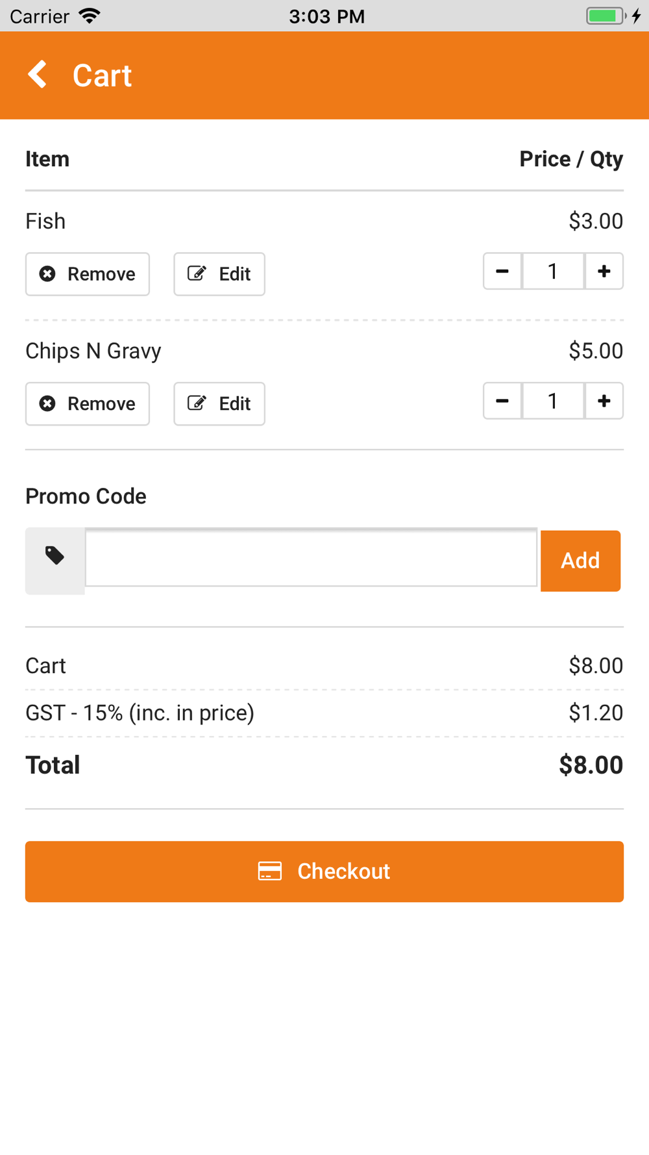Proceed with the Checkout button
This screenshot has height=1155, width=649.
324,872
